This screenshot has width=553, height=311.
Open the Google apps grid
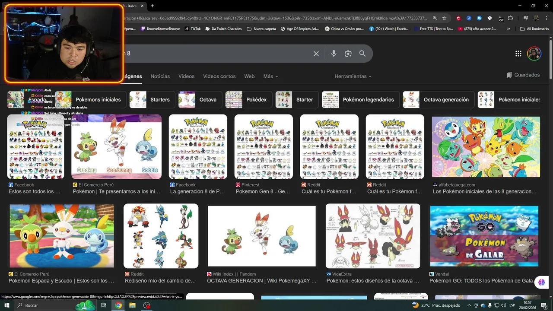pos(518,54)
